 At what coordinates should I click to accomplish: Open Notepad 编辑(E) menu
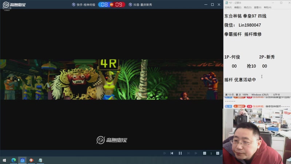[x=238, y=7]
